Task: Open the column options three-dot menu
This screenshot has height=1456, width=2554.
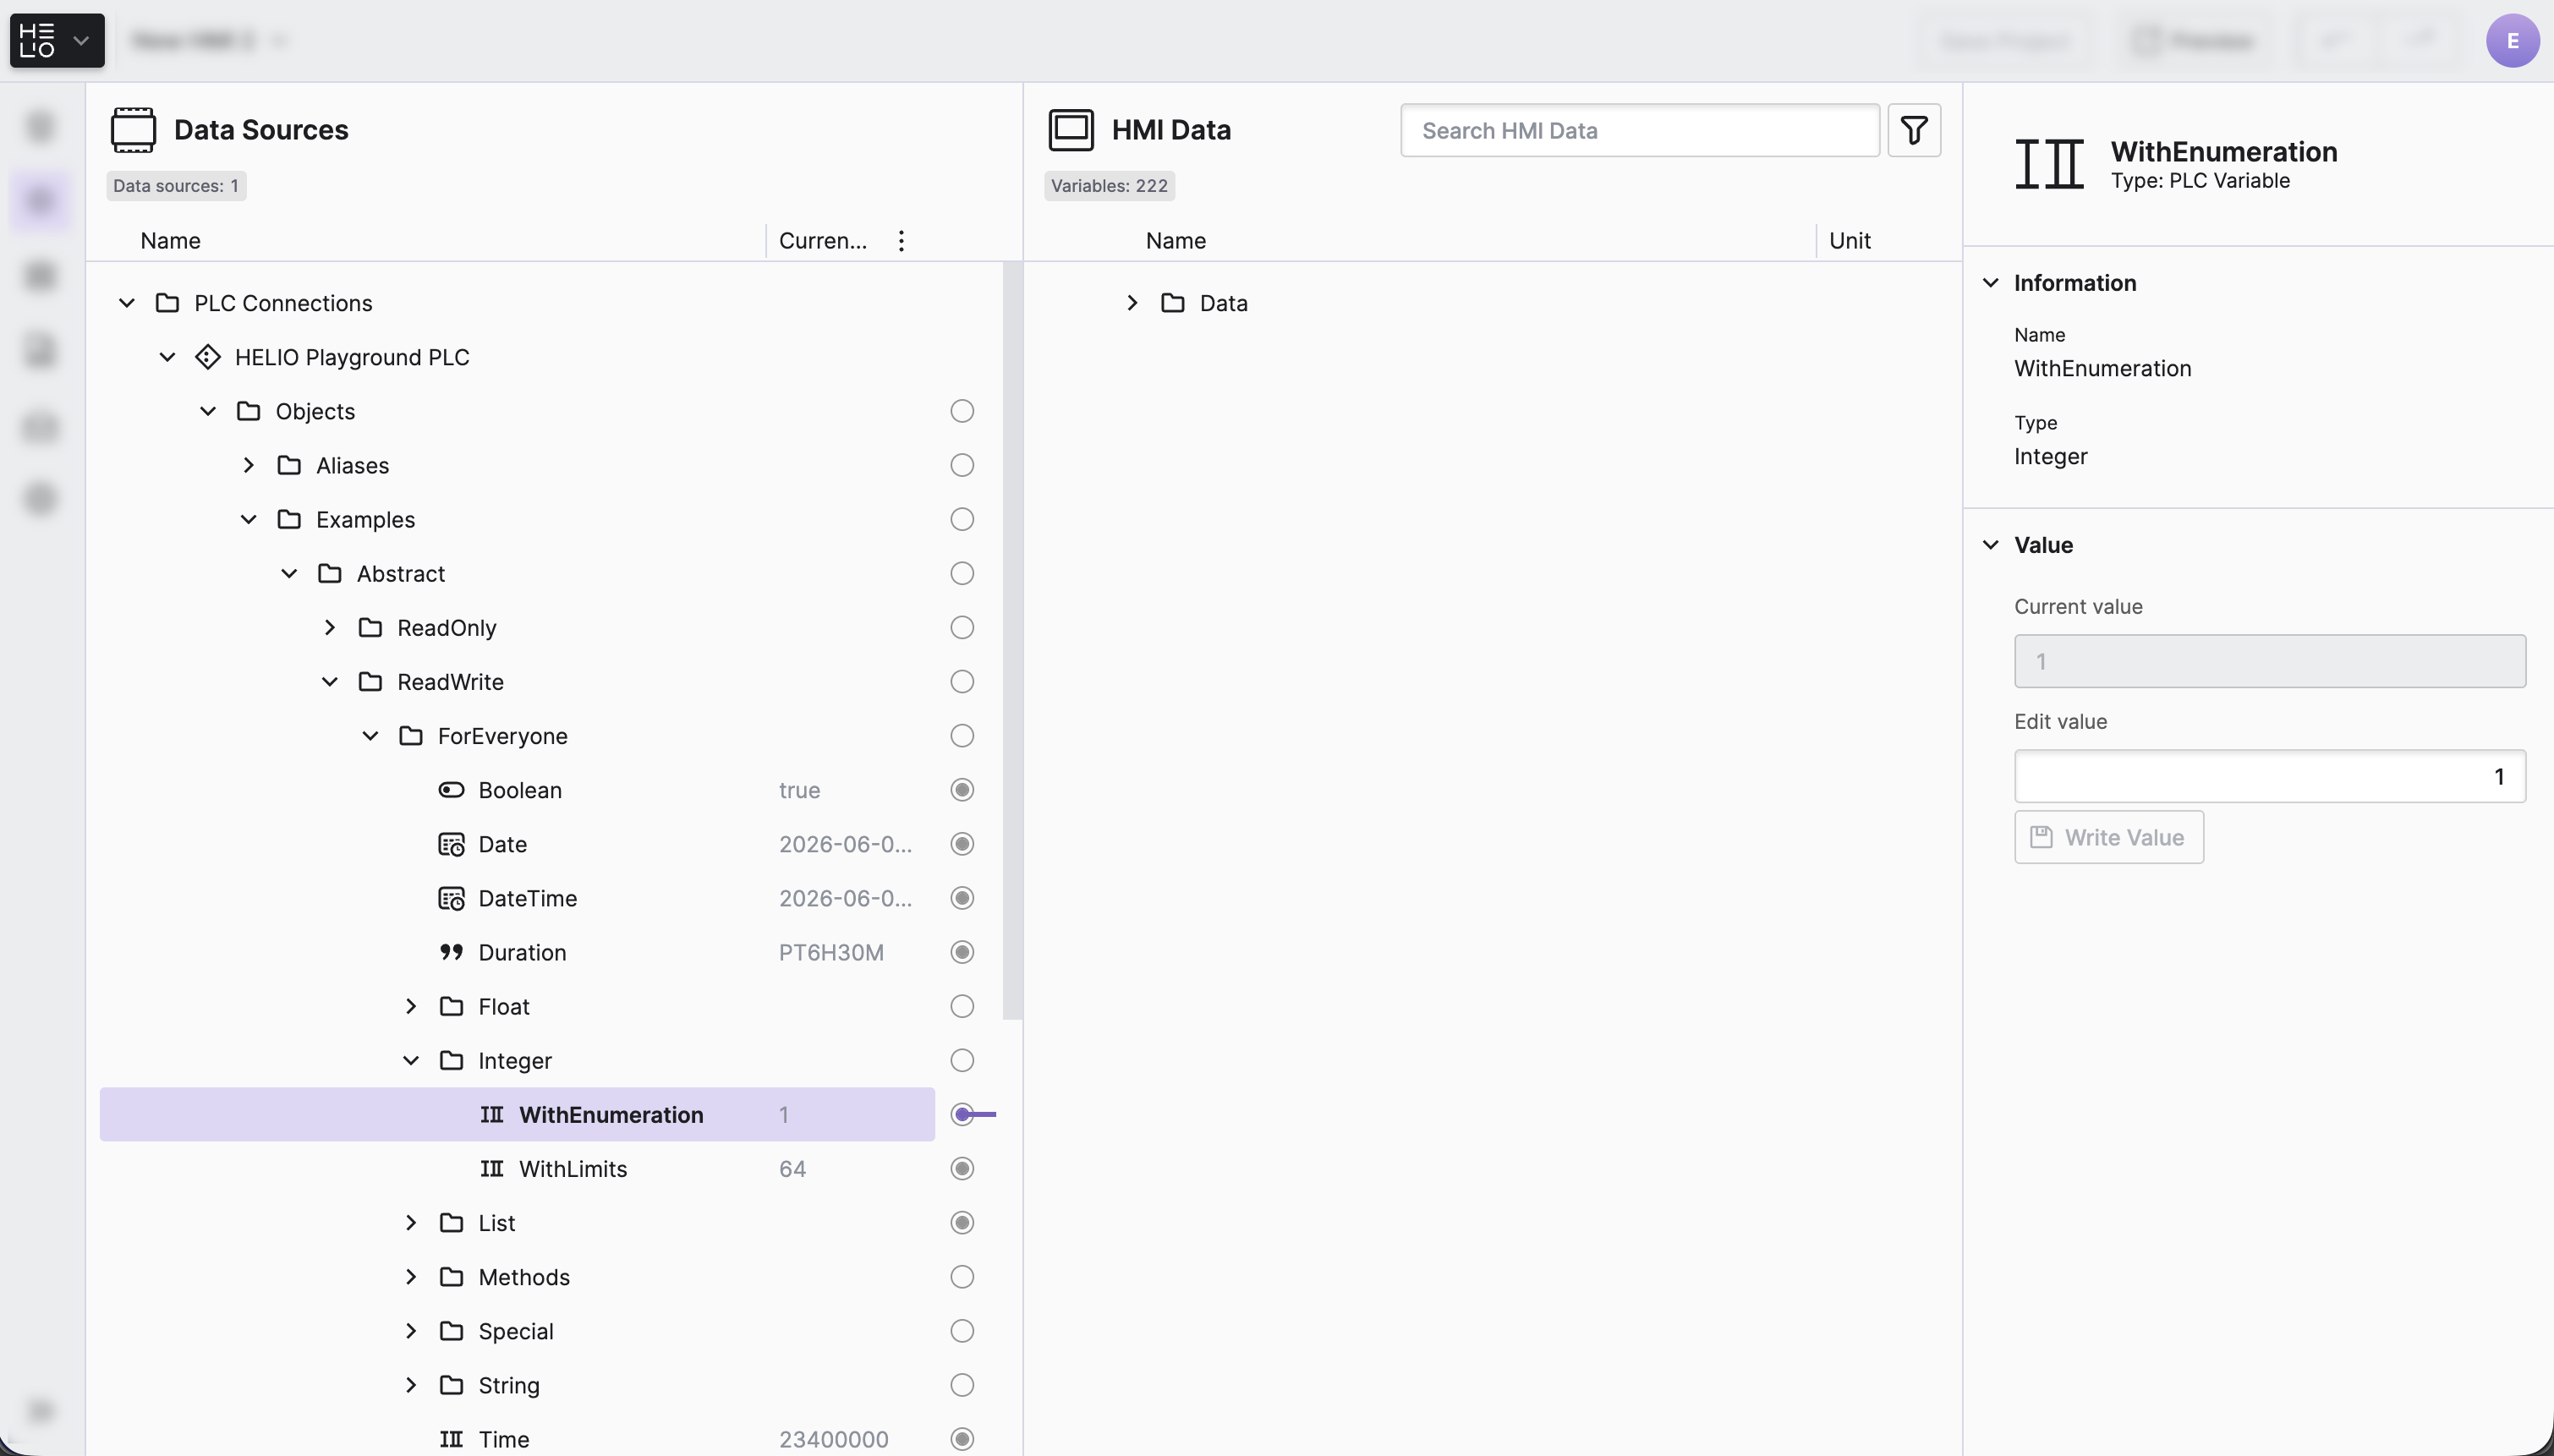Action: pos(901,241)
